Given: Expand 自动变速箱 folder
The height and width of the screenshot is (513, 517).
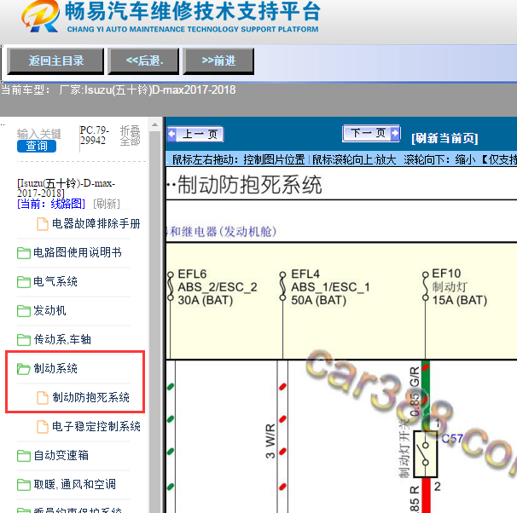Looking at the screenshot, I should [61, 455].
